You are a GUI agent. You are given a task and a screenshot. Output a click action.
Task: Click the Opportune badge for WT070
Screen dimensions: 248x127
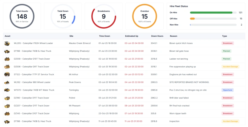tap(227, 90)
